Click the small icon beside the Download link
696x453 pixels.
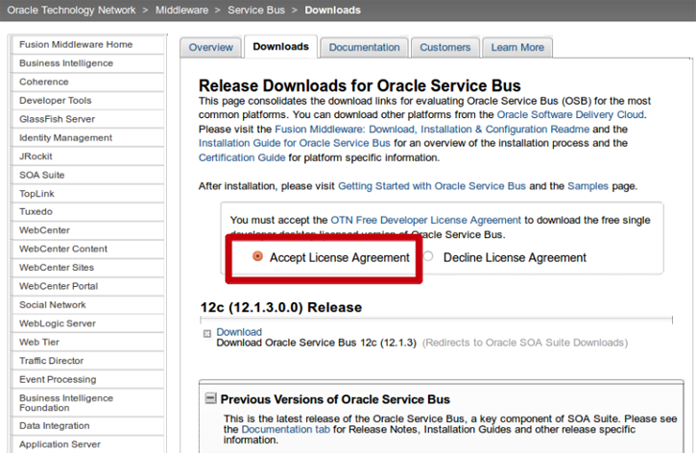[207, 334]
